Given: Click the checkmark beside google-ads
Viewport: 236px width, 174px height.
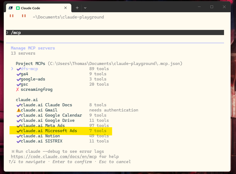Looking at the screenshot, I should [19, 79].
